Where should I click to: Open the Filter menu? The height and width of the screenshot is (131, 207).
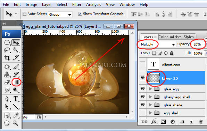click(77, 5)
